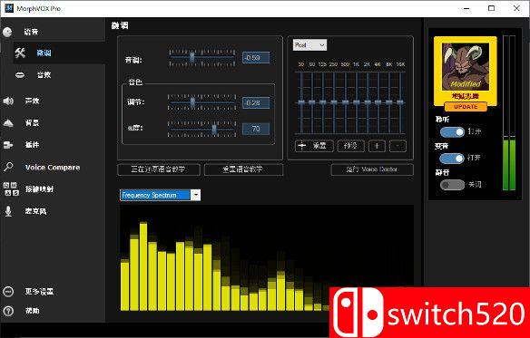The height and width of the screenshot is (338, 530).
Task: Open 更多设置 more settings
Action: point(28,292)
